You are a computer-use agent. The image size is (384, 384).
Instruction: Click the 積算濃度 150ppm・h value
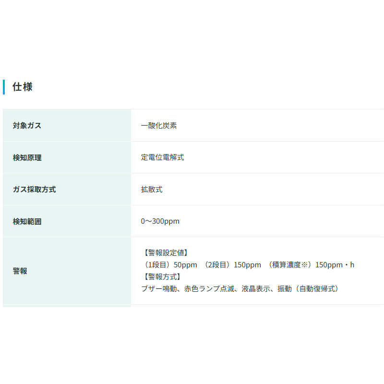coord(311,265)
